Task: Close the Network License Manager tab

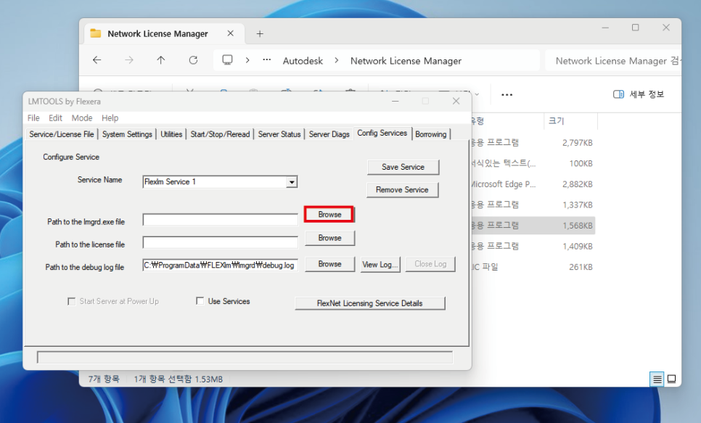Action: click(x=230, y=33)
